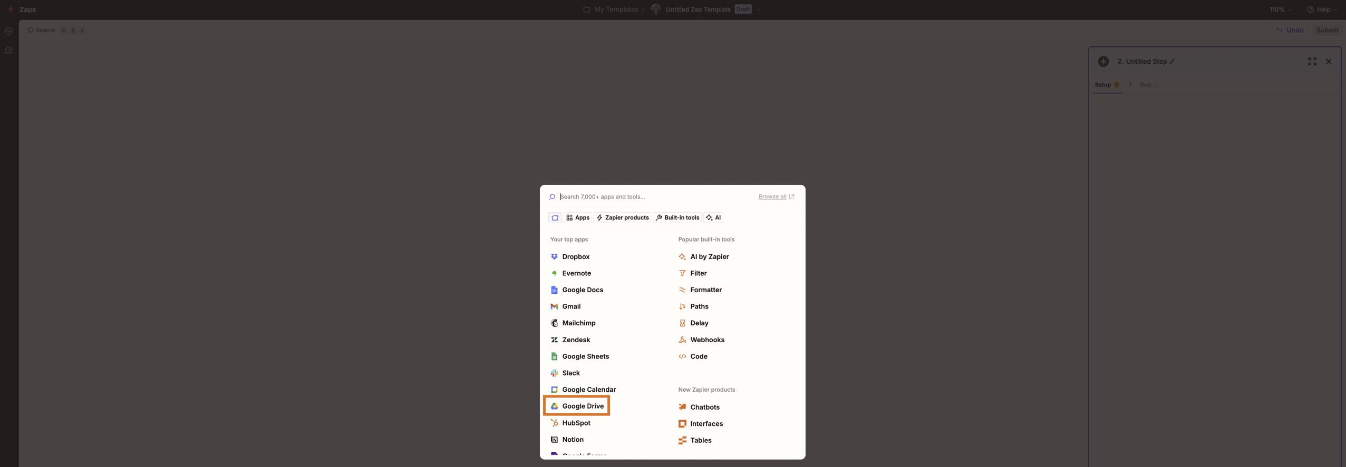This screenshot has width=1346, height=467.
Task: Choose Evernote from top apps
Action: (570, 273)
